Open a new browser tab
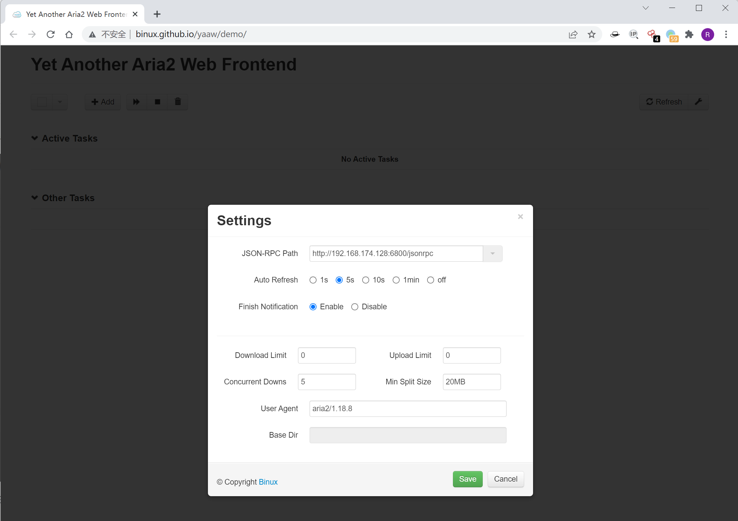Viewport: 738px width, 521px height. pos(157,14)
